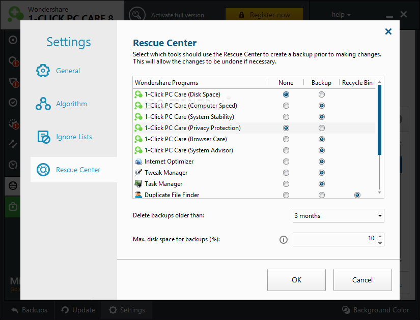This screenshot has height=320, width=420.
Task: Click Backups in bottom bar
Action: click(x=29, y=310)
